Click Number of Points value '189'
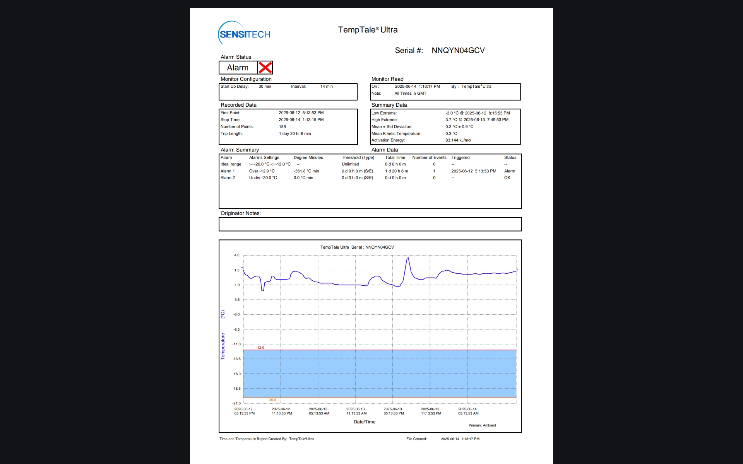Viewport: 743px width, 464px height. coord(282,127)
